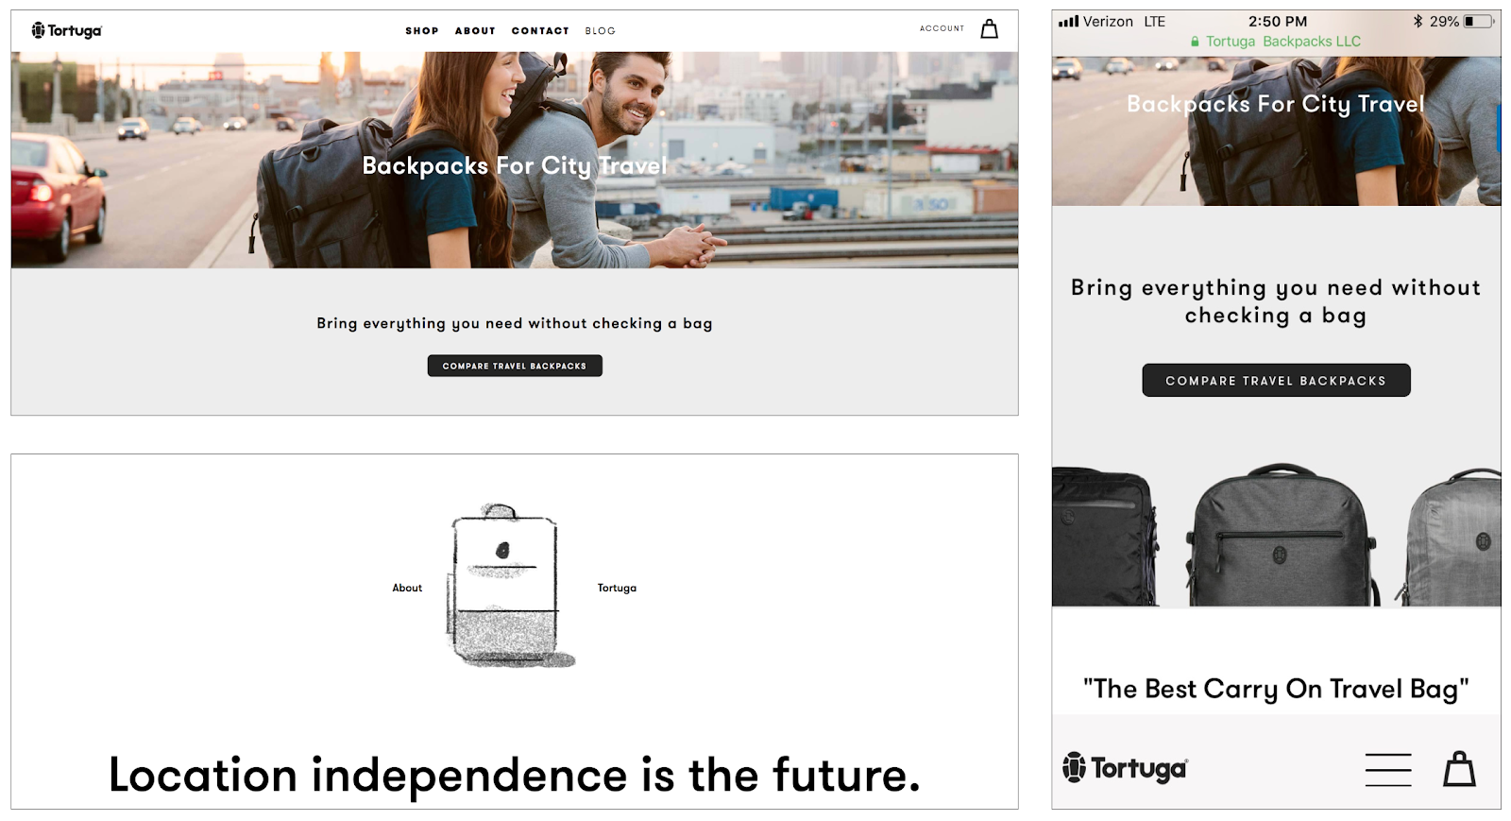The height and width of the screenshot is (821, 1511).
Task: Click the Tortuga logo in mobile footer bar
Action: click(1125, 768)
